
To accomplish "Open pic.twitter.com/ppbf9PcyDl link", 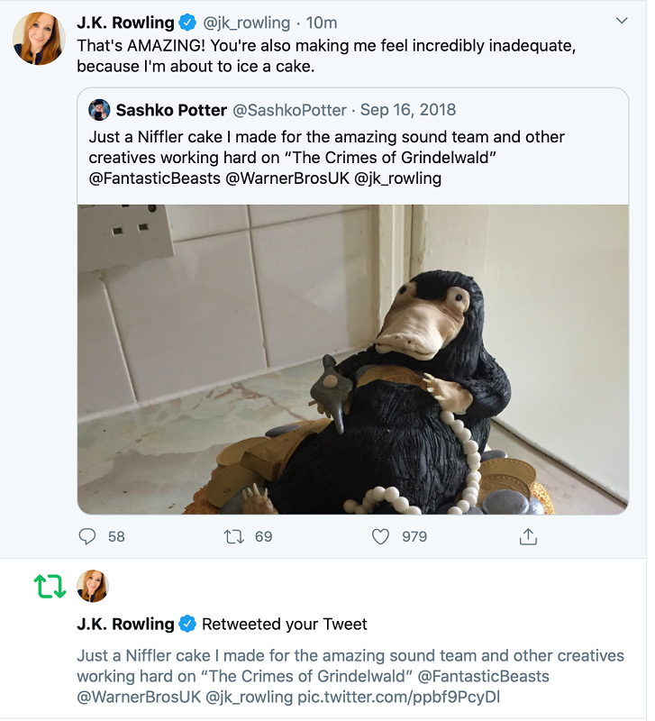I will 398,697.
